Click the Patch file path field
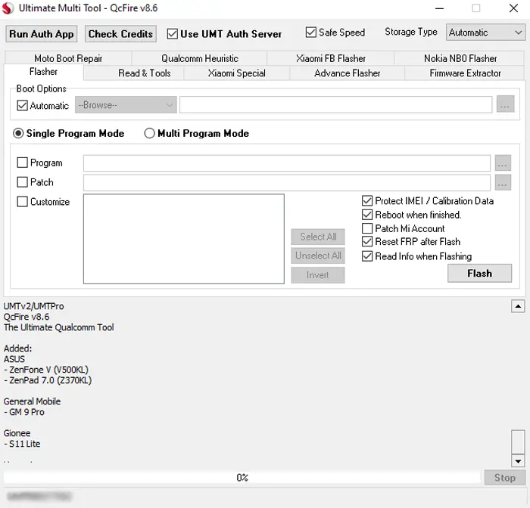The width and height of the screenshot is (530, 508). [x=287, y=183]
